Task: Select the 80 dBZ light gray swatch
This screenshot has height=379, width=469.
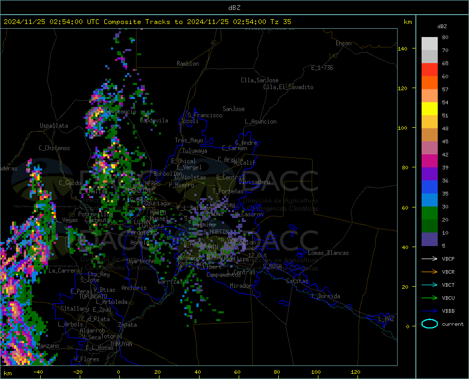Action: click(429, 44)
